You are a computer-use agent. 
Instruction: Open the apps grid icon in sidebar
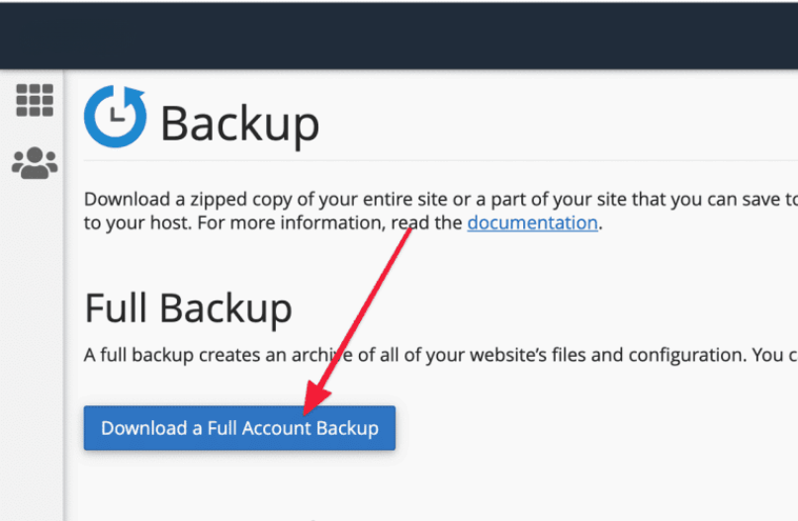35,101
